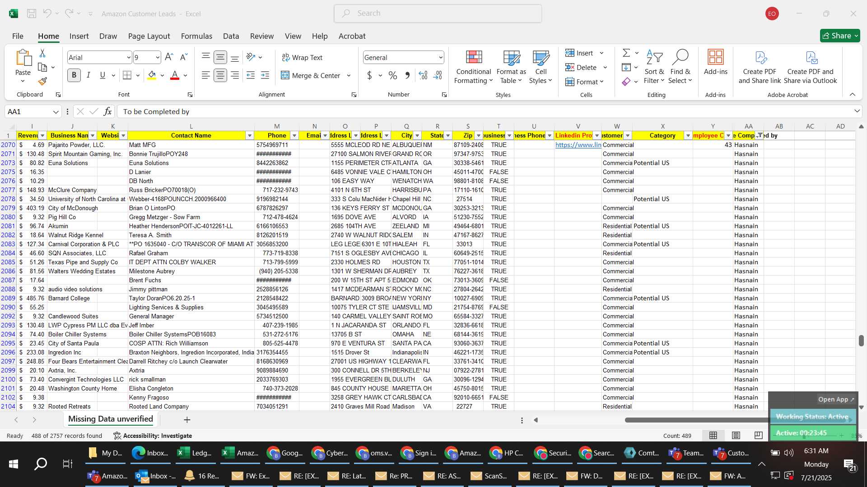Click the AutoSum sigma icon
Screen dimensions: 867x487
626,53
